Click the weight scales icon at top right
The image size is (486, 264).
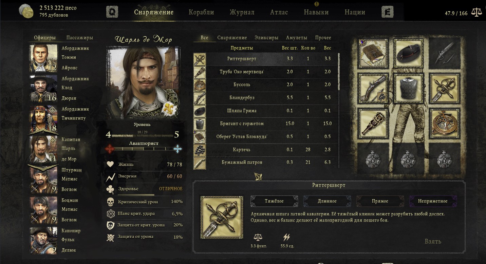(x=477, y=13)
